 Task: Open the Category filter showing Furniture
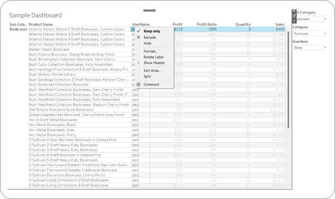tap(309, 34)
